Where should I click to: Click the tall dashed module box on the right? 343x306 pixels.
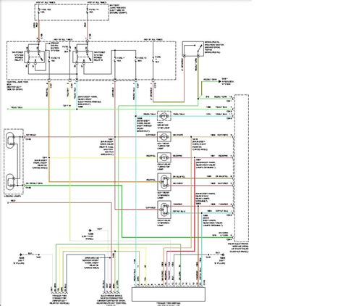242,168
